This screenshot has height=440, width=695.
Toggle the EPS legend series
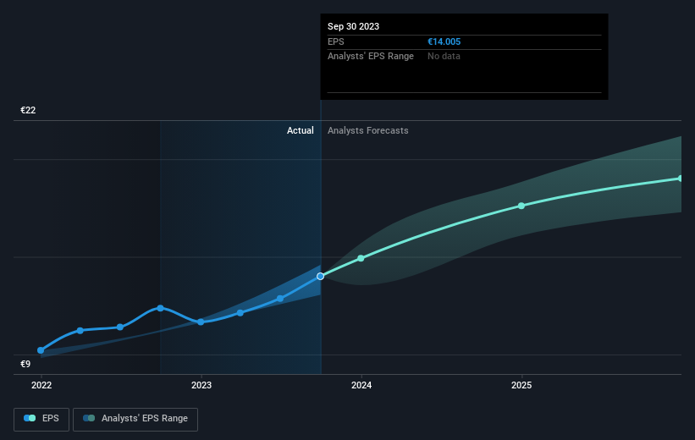(41, 419)
